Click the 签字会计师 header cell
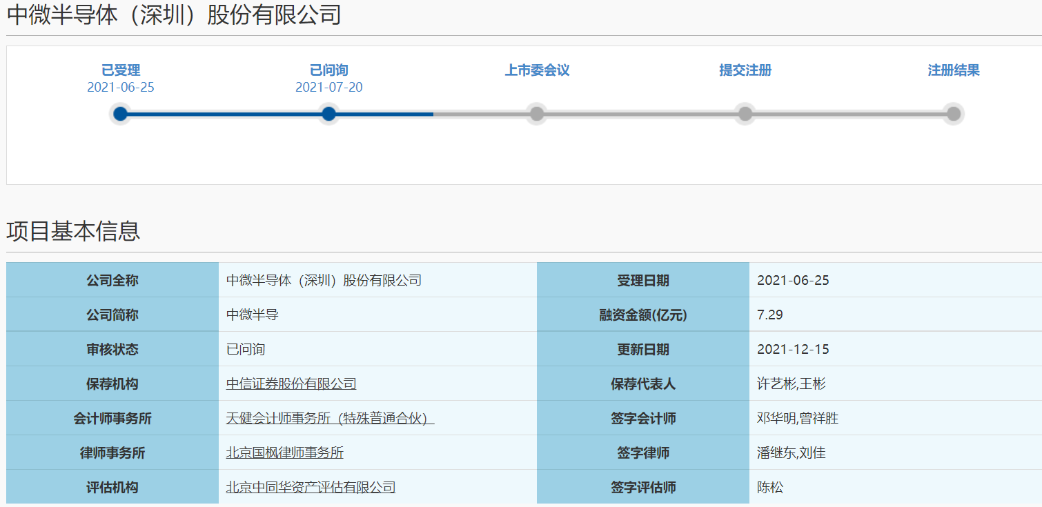Screen dimensions: 1042x507 point(643,418)
